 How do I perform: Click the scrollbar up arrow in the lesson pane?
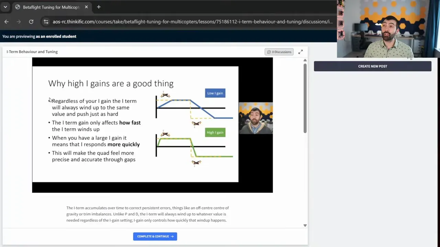pyautogui.click(x=305, y=60)
